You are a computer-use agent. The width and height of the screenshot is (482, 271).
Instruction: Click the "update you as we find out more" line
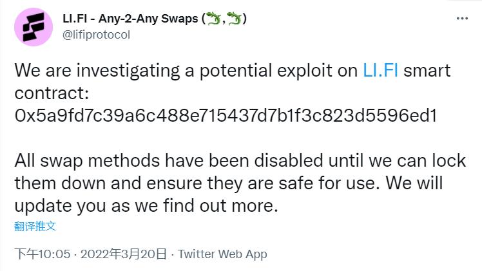tap(146, 205)
